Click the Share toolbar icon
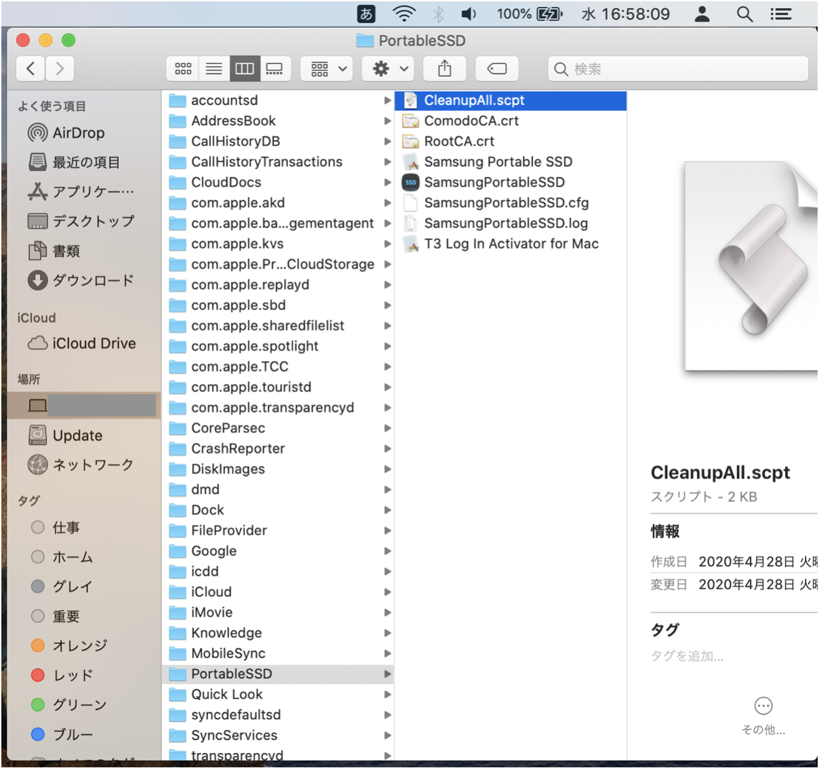The height and width of the screenshot is (768, 819). tap(445, 69)
